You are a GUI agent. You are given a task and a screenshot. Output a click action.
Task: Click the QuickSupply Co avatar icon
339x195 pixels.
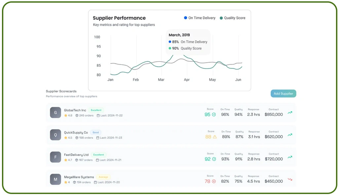pyautogui.click(x=55, y=135)
